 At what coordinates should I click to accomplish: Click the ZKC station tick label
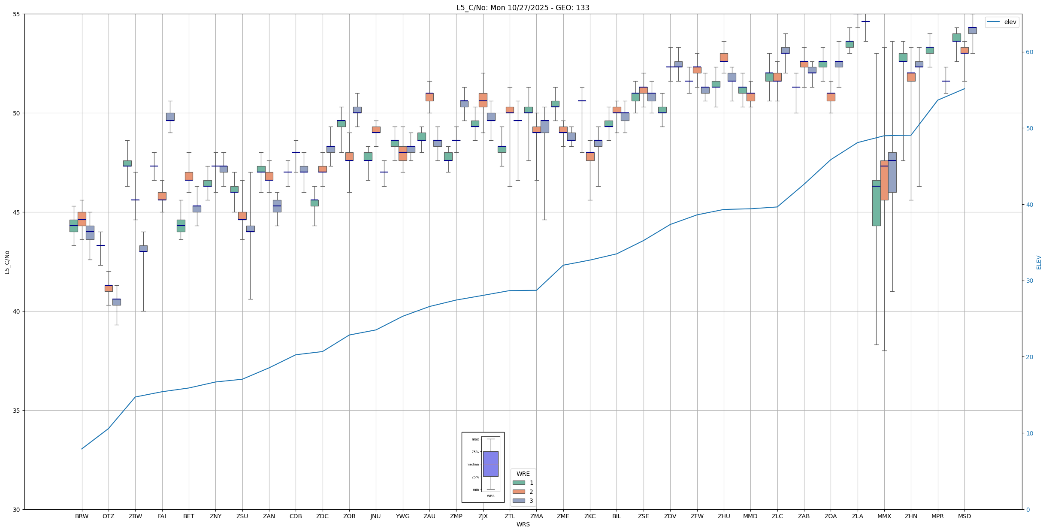tap(590, 516)
